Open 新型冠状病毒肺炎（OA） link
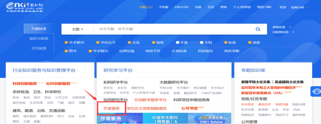Image resolution: width=321 pixels, height=124 pixels. point(262,93)
